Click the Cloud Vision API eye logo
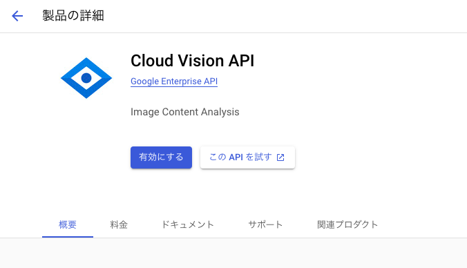This screenshot has width=467, height=268. [x=86, y=78]
